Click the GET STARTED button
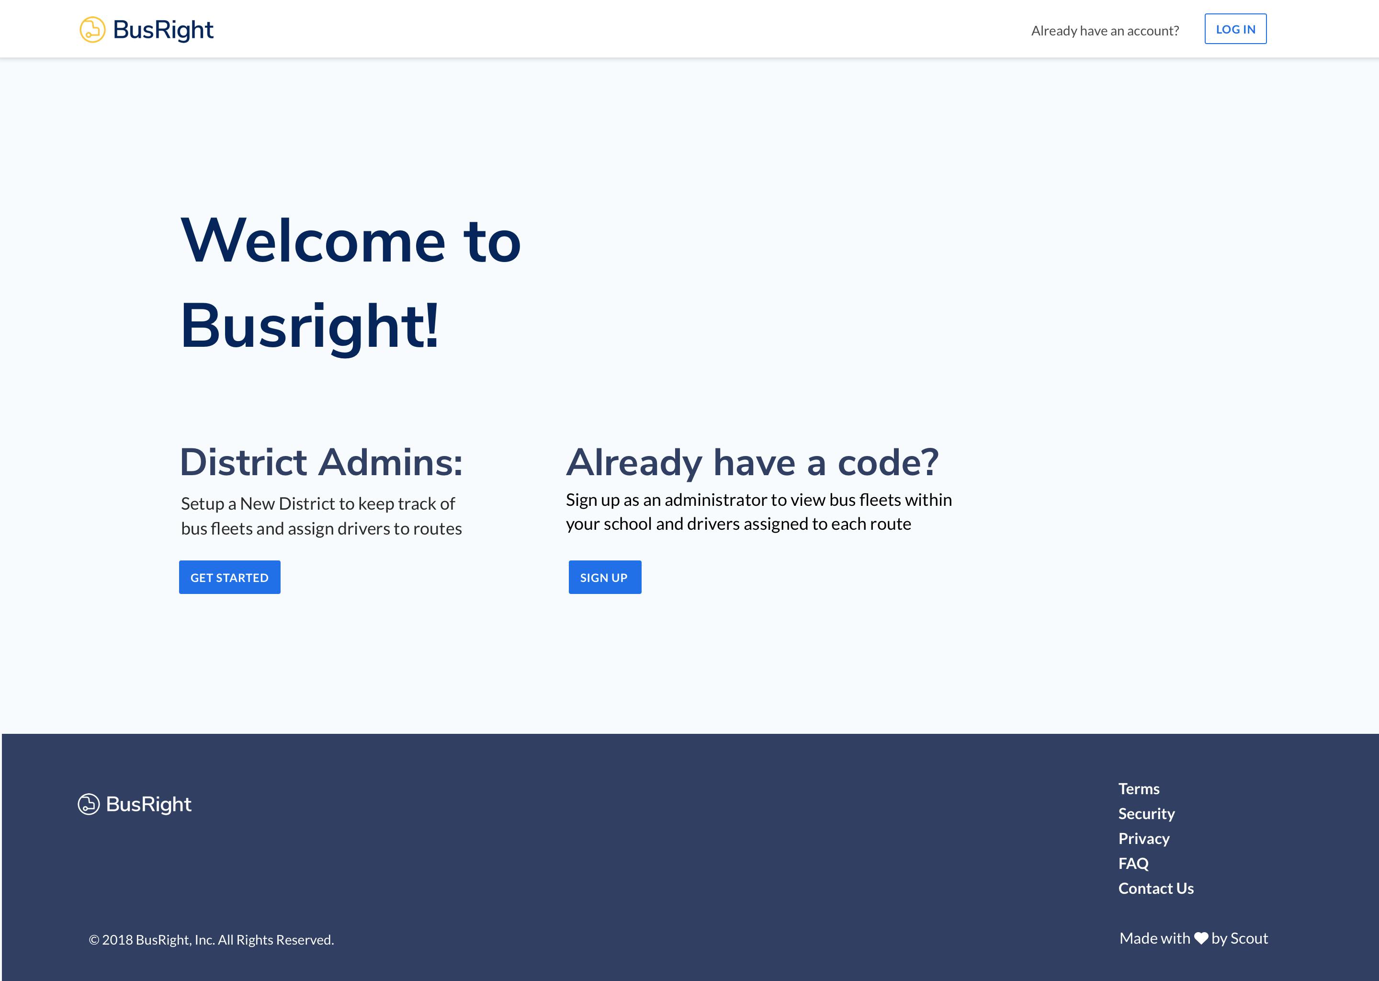This screenshot has height=981, width=1379. (229, 578)
